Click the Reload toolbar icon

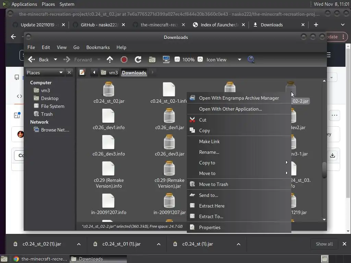pyautogui.click(x=138, y=60)
